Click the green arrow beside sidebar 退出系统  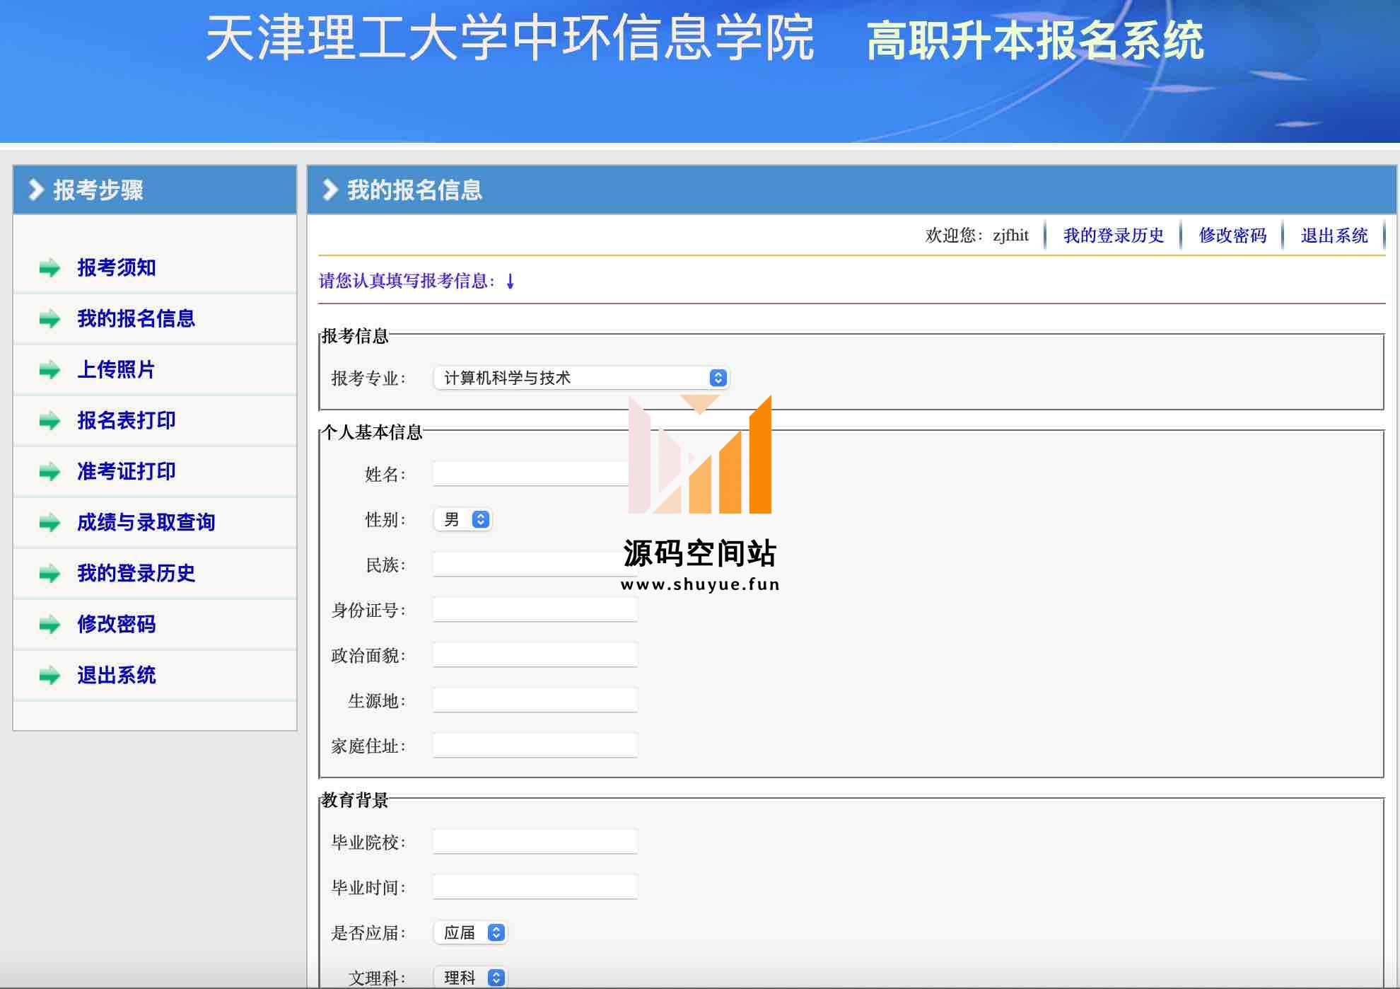coord(49,676)
